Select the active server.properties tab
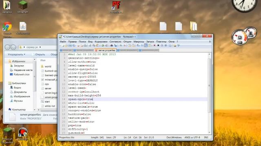This screenshot has height=146, width=261. [x=105, y=50]
